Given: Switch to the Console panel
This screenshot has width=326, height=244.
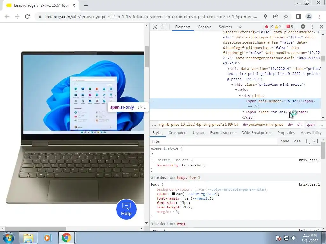Looking at the screenshot, I should [205, 27].
